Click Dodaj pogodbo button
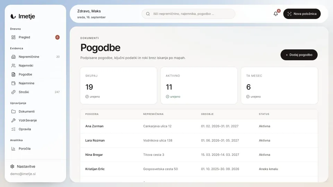Viewport: 333px width, 187px height. click(x=299, y=55)
